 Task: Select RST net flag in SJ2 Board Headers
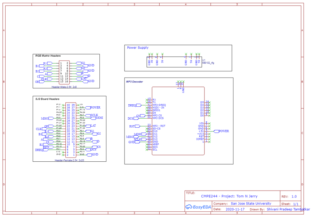point(48,147)
